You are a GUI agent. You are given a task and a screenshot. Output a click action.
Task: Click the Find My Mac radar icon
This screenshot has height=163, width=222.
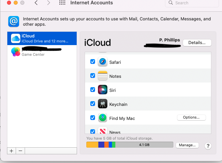[103, 118]
